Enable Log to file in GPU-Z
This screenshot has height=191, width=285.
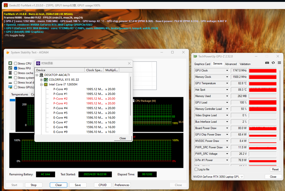click(x=195, y=170)
